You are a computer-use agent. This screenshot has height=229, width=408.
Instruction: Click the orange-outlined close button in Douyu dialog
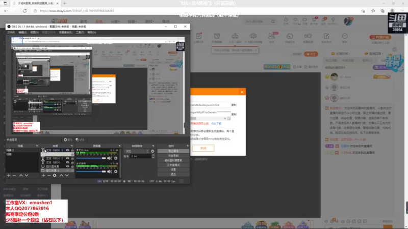[203, 148]
